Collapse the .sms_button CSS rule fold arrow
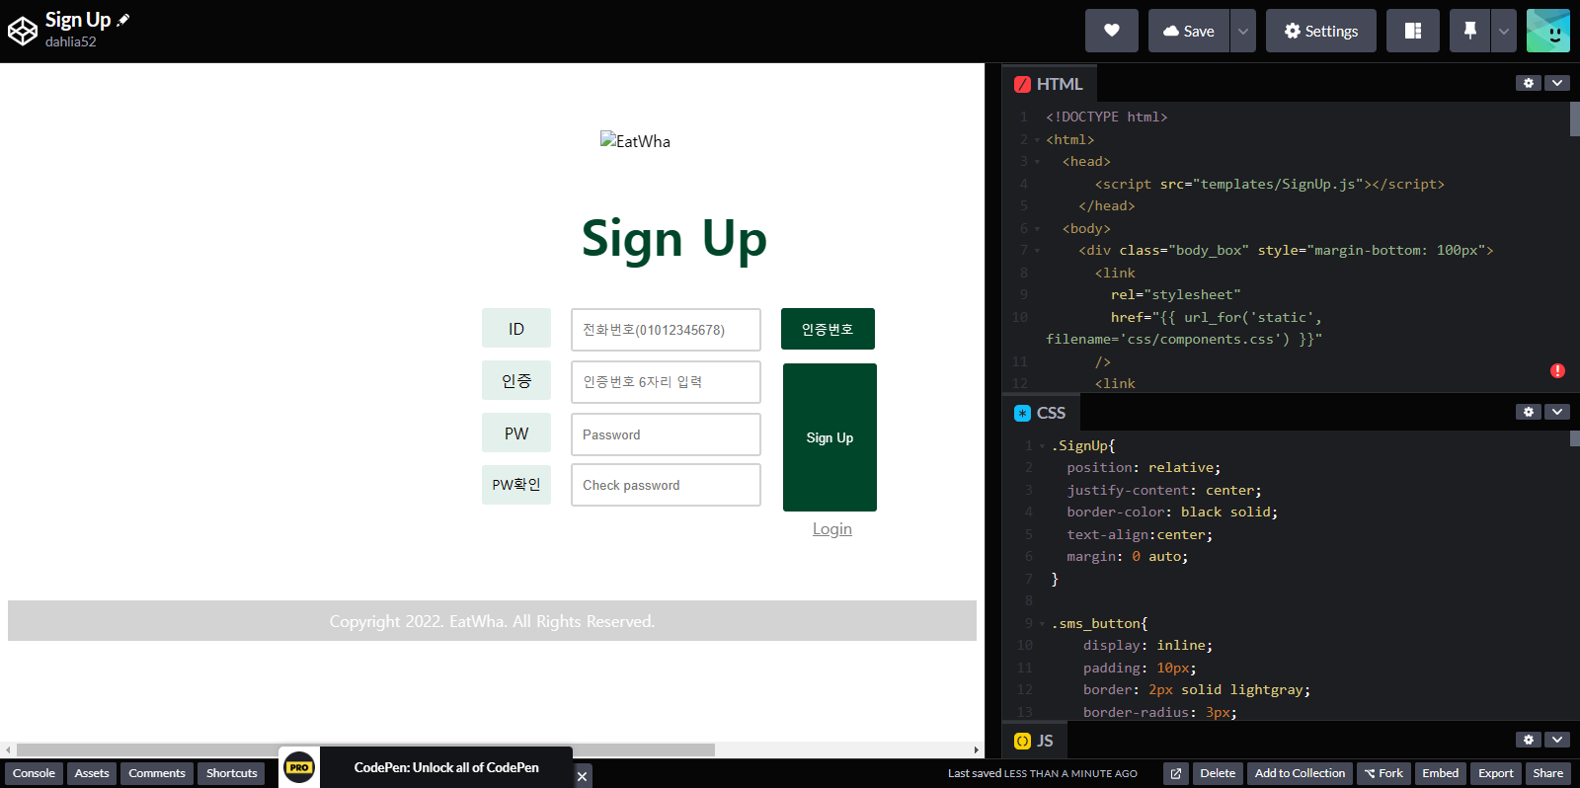1580x788 pixels. point(1042,624)
